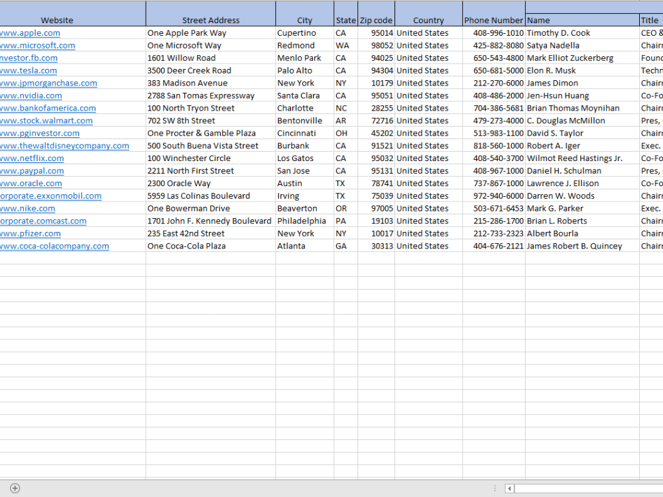Select the Bentonville city cell
Screen dimensions: 663x497
click(304, 121)
